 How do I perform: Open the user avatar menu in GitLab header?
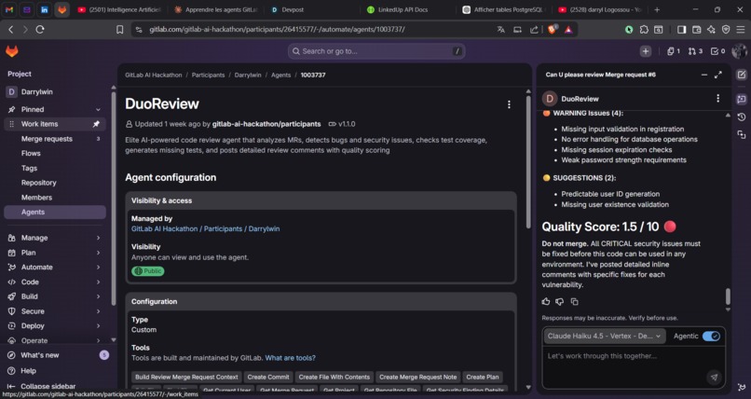click(739, 51)
